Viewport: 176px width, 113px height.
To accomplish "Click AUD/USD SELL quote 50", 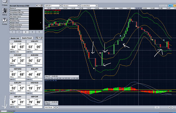I will (30, 60).
